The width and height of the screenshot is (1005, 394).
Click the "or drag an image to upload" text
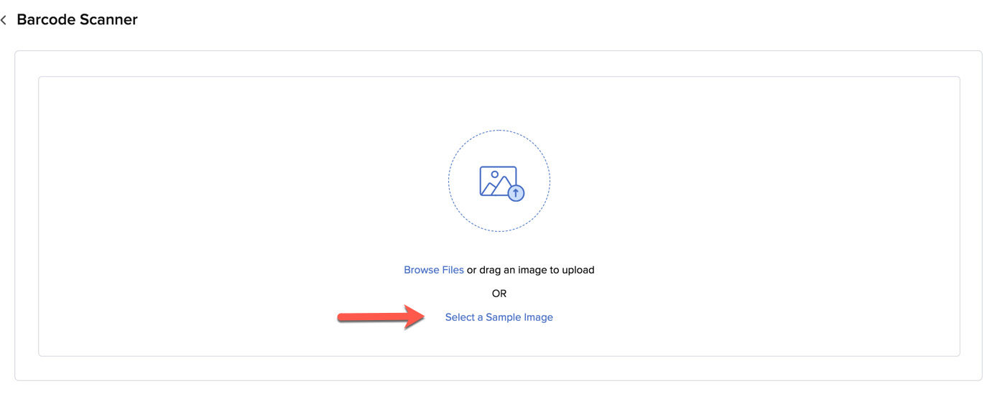tap(530, 270)
